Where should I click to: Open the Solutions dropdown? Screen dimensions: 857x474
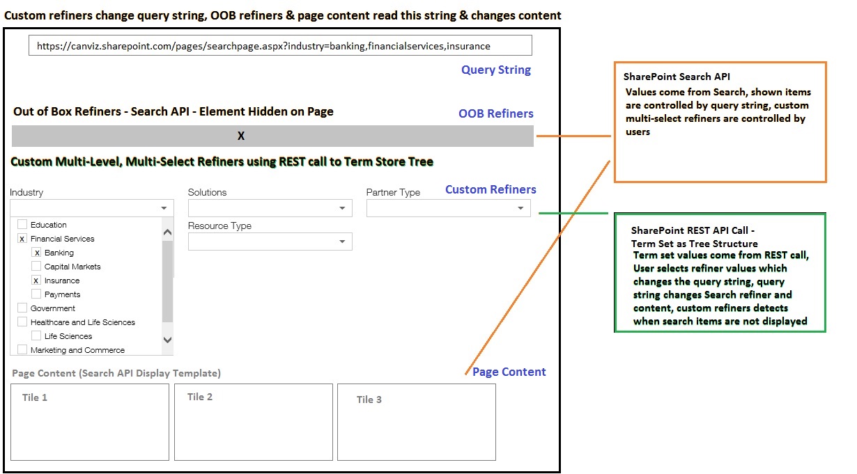pyautogui.click(x=341, y=207)
